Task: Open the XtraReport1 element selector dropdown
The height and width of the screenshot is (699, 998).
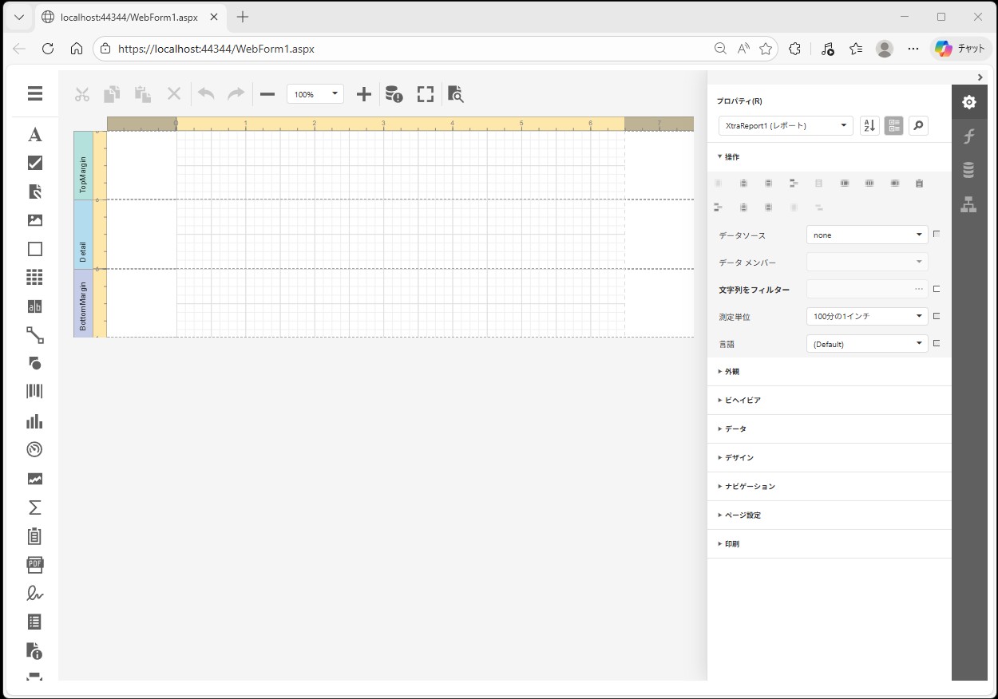Action: coord(786,125)
